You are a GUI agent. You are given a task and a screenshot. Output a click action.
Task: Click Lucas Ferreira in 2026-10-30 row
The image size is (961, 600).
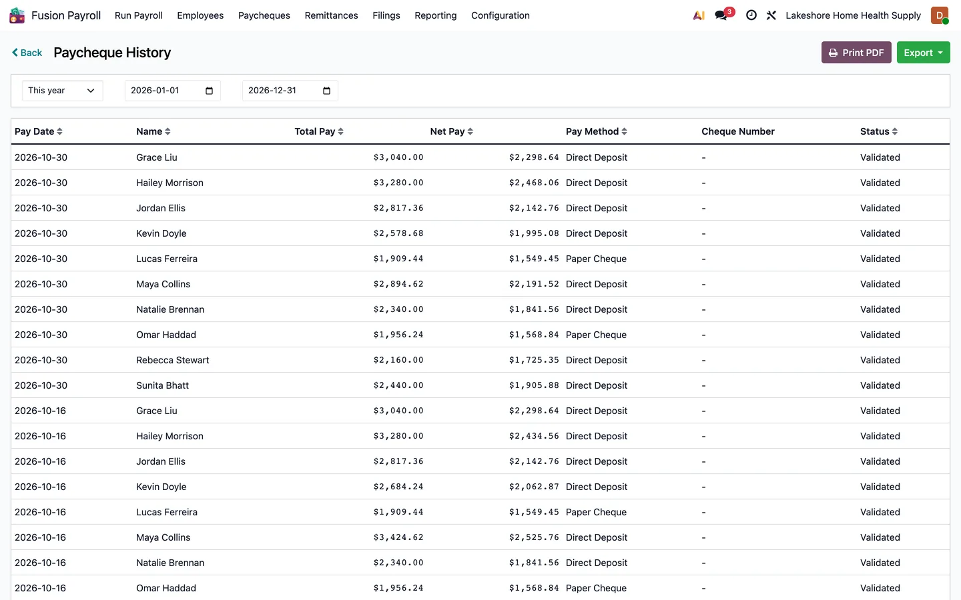[167, 259]
